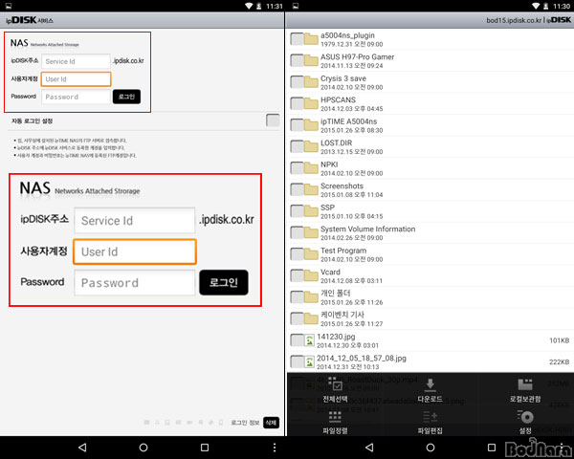
Task: Choose 파일정렬 in bottom menu
Action: tap(335, 423)
